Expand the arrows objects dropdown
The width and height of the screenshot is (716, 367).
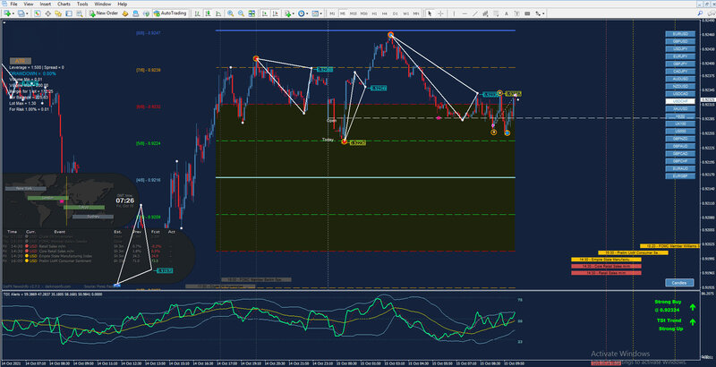(x=543, y=13)
